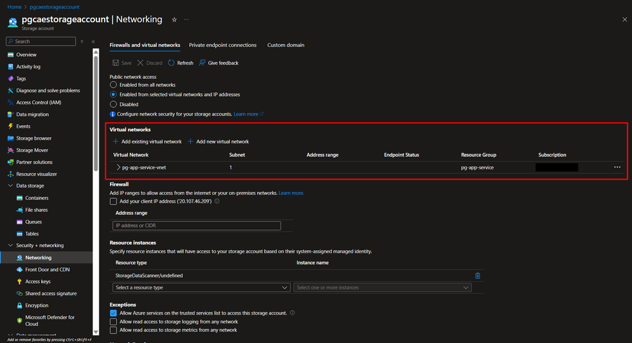The height and width of the screenshot is (343, 632).
Task: Check Add your client IP address
Action: tap(113, 201)
